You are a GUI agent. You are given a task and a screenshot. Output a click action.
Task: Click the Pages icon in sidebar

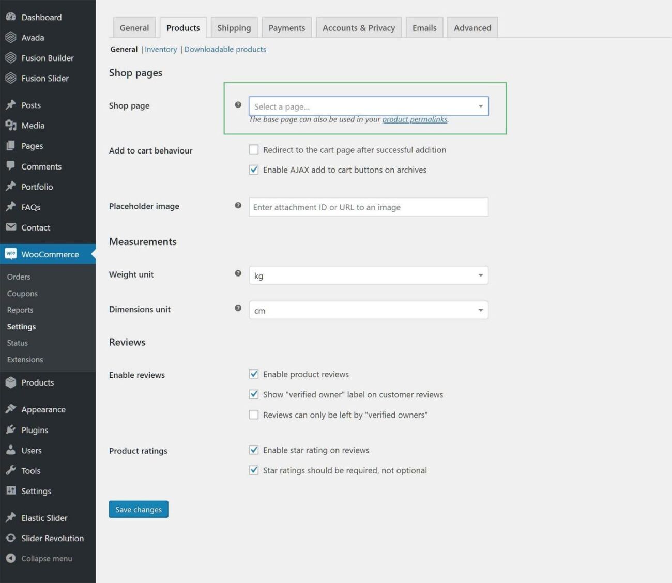(x=11, y=146)
